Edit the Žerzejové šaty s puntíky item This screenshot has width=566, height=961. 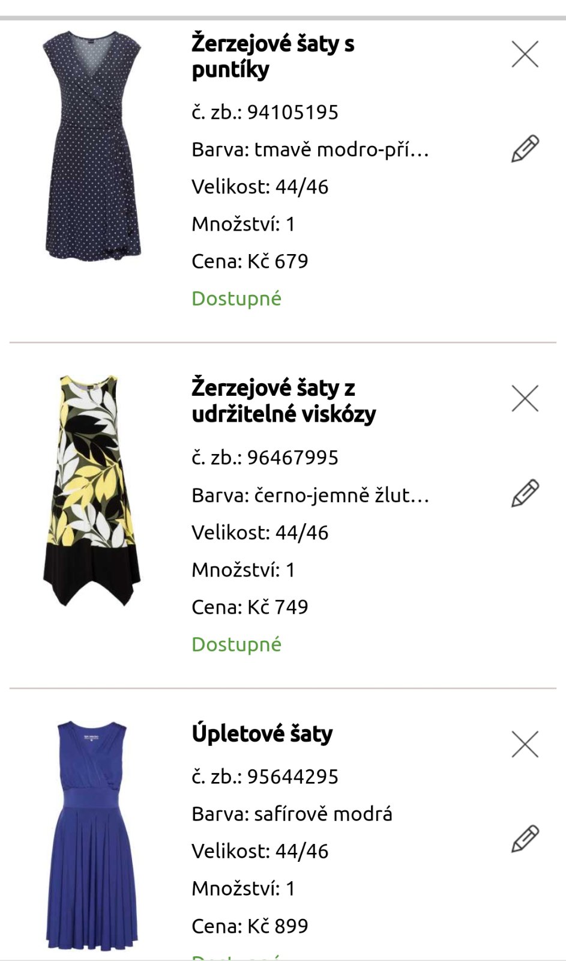pyautogui.click(x=525, y=149)
